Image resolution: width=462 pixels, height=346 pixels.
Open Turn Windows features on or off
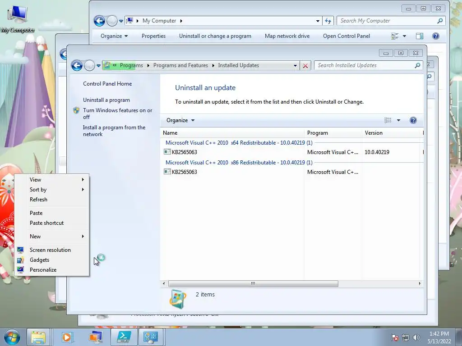[x=117, y=114]
